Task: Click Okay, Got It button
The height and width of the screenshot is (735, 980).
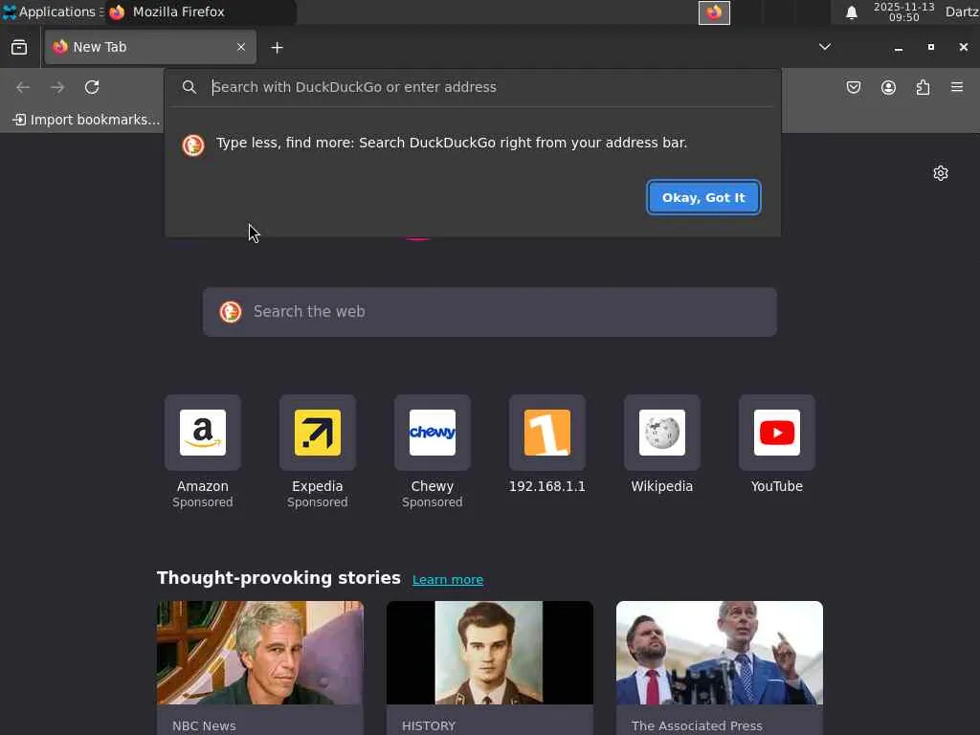Action: pyautogui.click(x=703, y=197)
